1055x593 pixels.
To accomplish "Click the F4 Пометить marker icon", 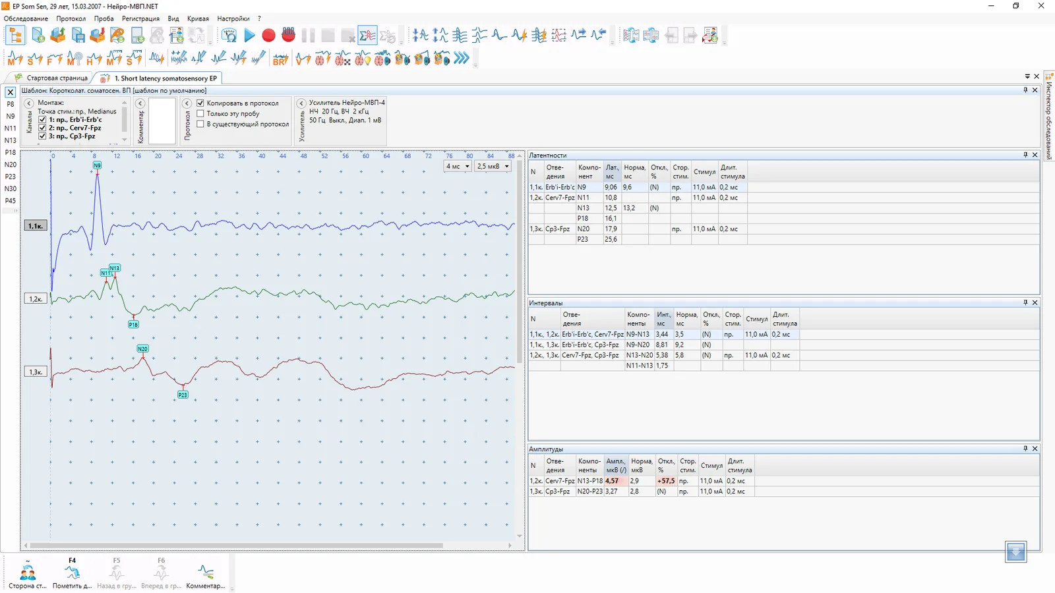I will (72, 573).
